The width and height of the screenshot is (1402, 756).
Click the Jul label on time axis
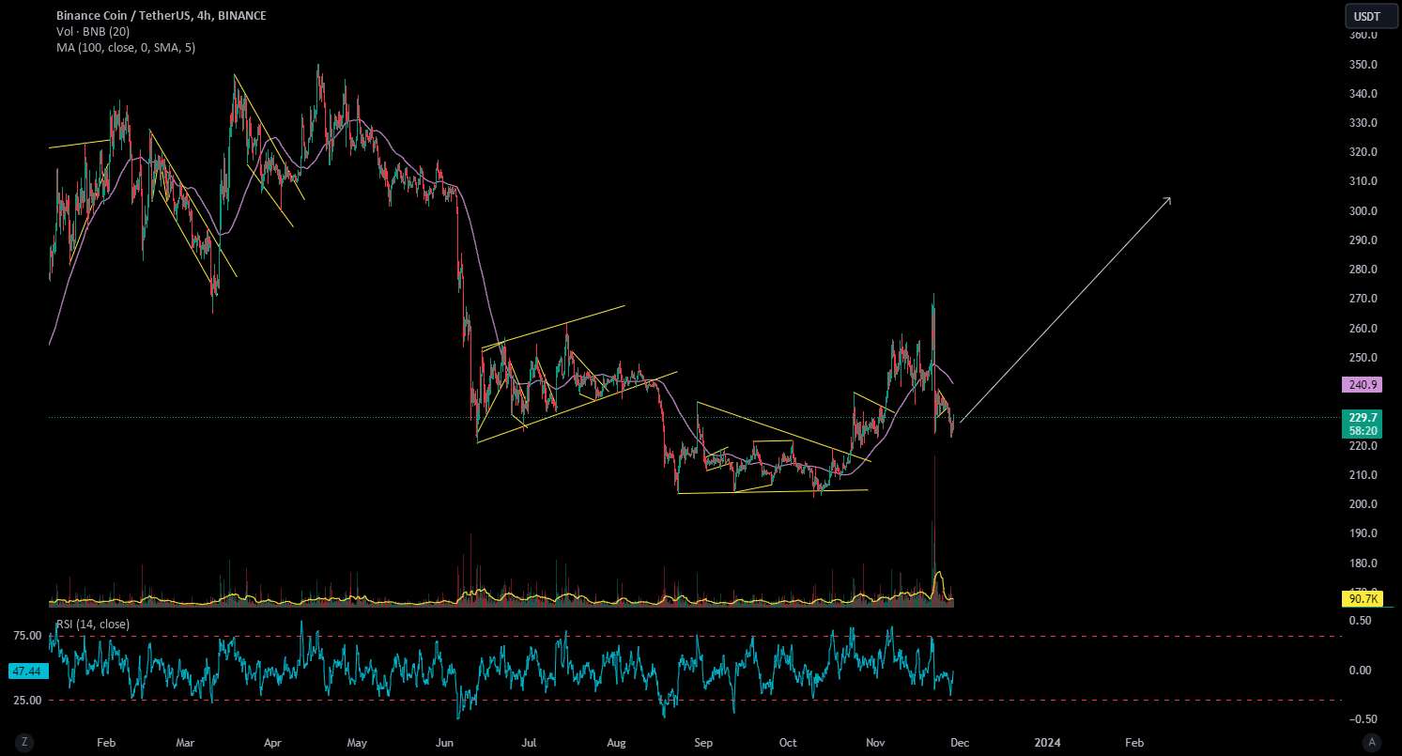point(529,742)
